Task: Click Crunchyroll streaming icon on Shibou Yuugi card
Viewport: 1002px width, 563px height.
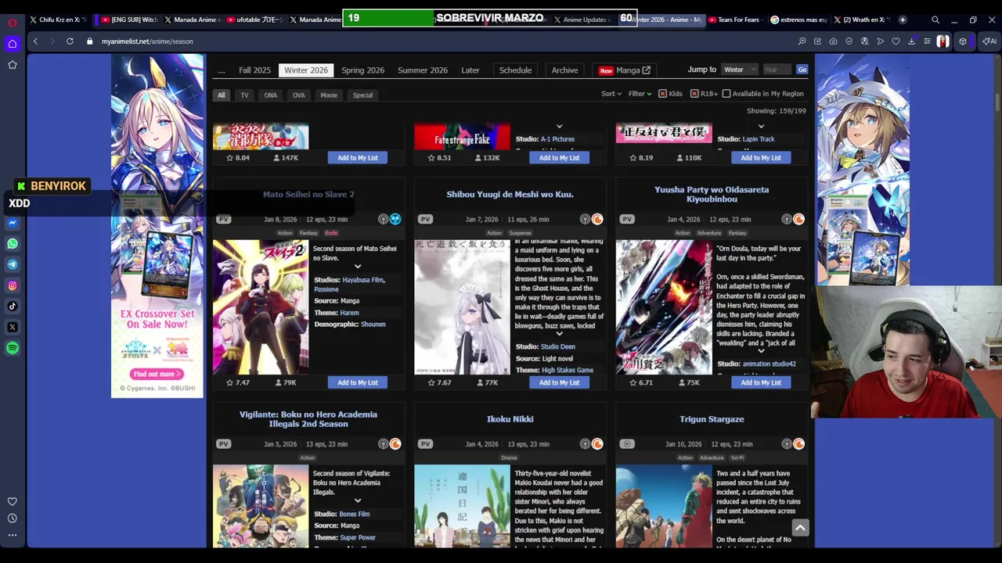Action: 597,220
